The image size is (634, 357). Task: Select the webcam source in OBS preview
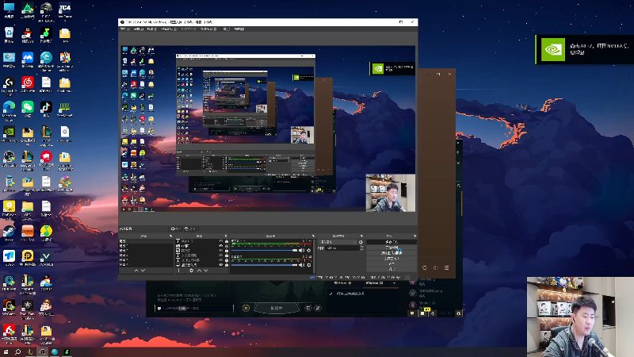click(390, 193)
